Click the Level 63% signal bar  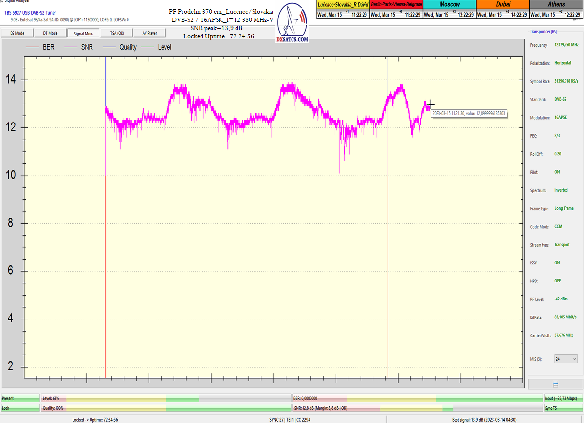(x=165, y=398)
